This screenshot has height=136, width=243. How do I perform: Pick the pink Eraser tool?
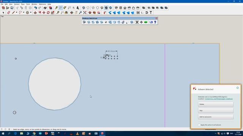coord(9,12)
